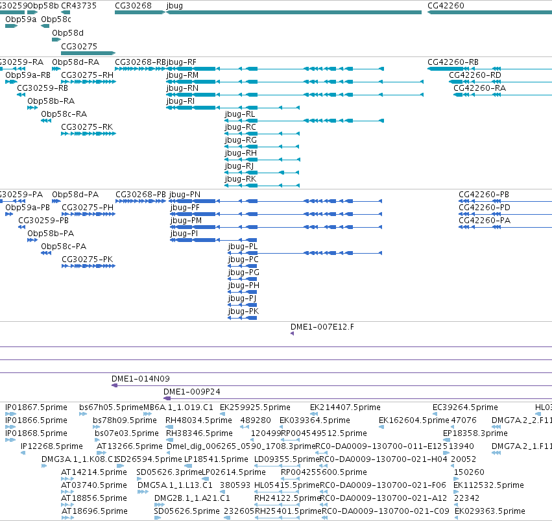Select the jbug-RI transcript label
Image resolution: width=552 pixels, height=521 pixels.
[x=180, y=101]
